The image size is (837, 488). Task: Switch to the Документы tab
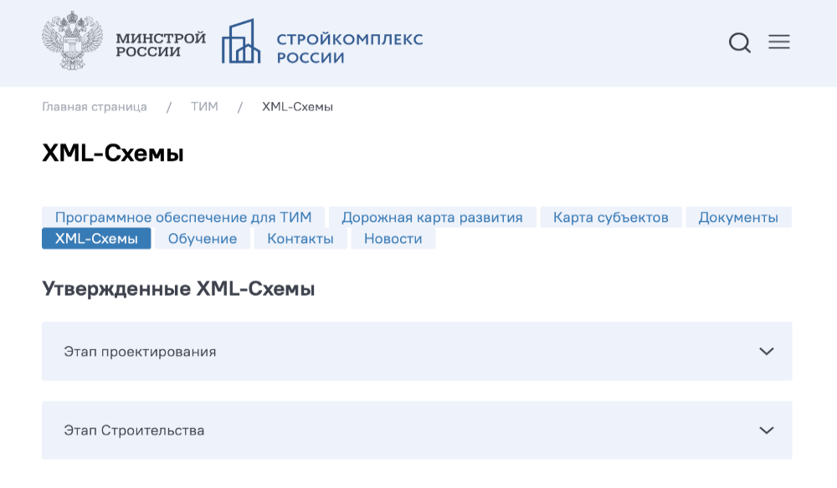tap(739, 216)
